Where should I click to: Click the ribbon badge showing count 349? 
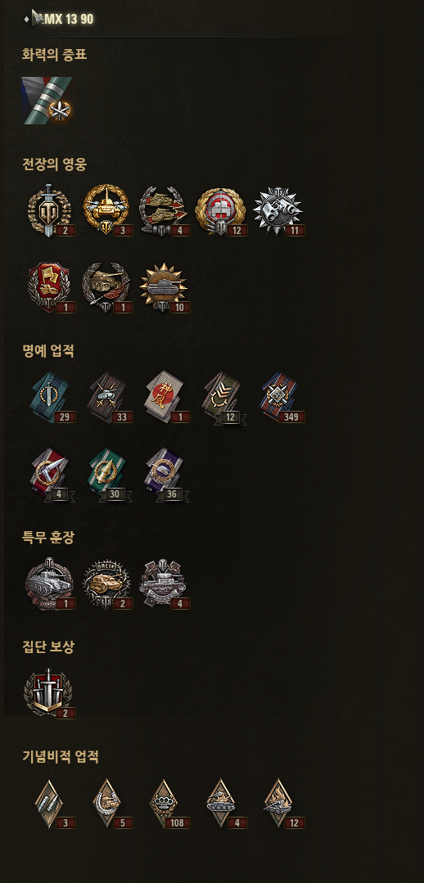click(281, 397)
